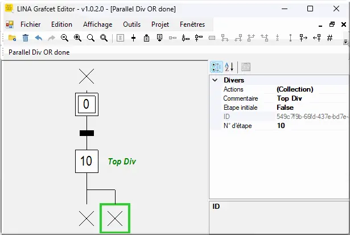Click the grayed parallel divergence tool
Image resolution: width=350 pixels, height=235 pixels.
(251, 38)
